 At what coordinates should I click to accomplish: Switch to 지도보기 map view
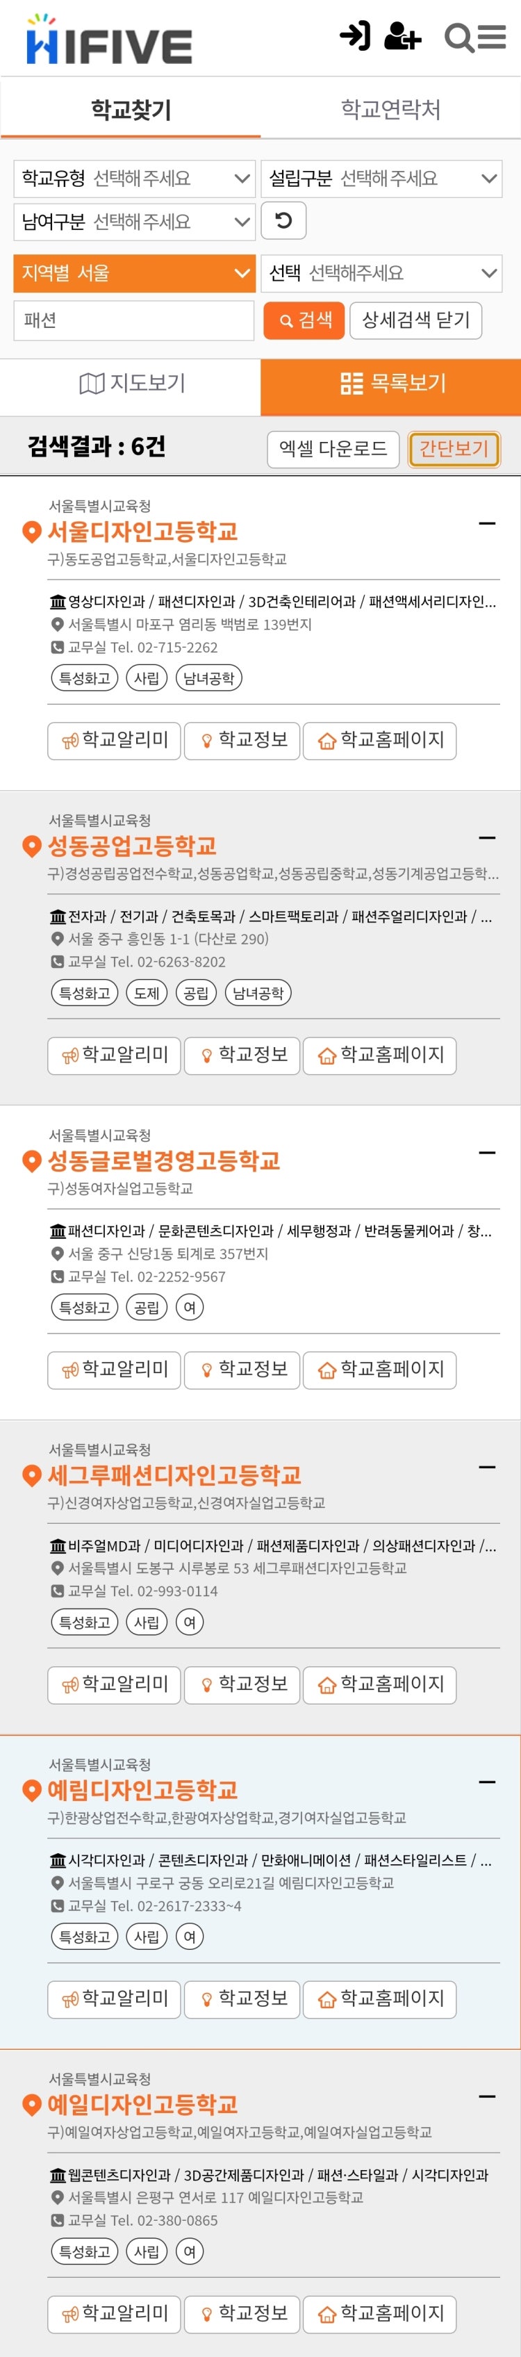pos(131,384)
